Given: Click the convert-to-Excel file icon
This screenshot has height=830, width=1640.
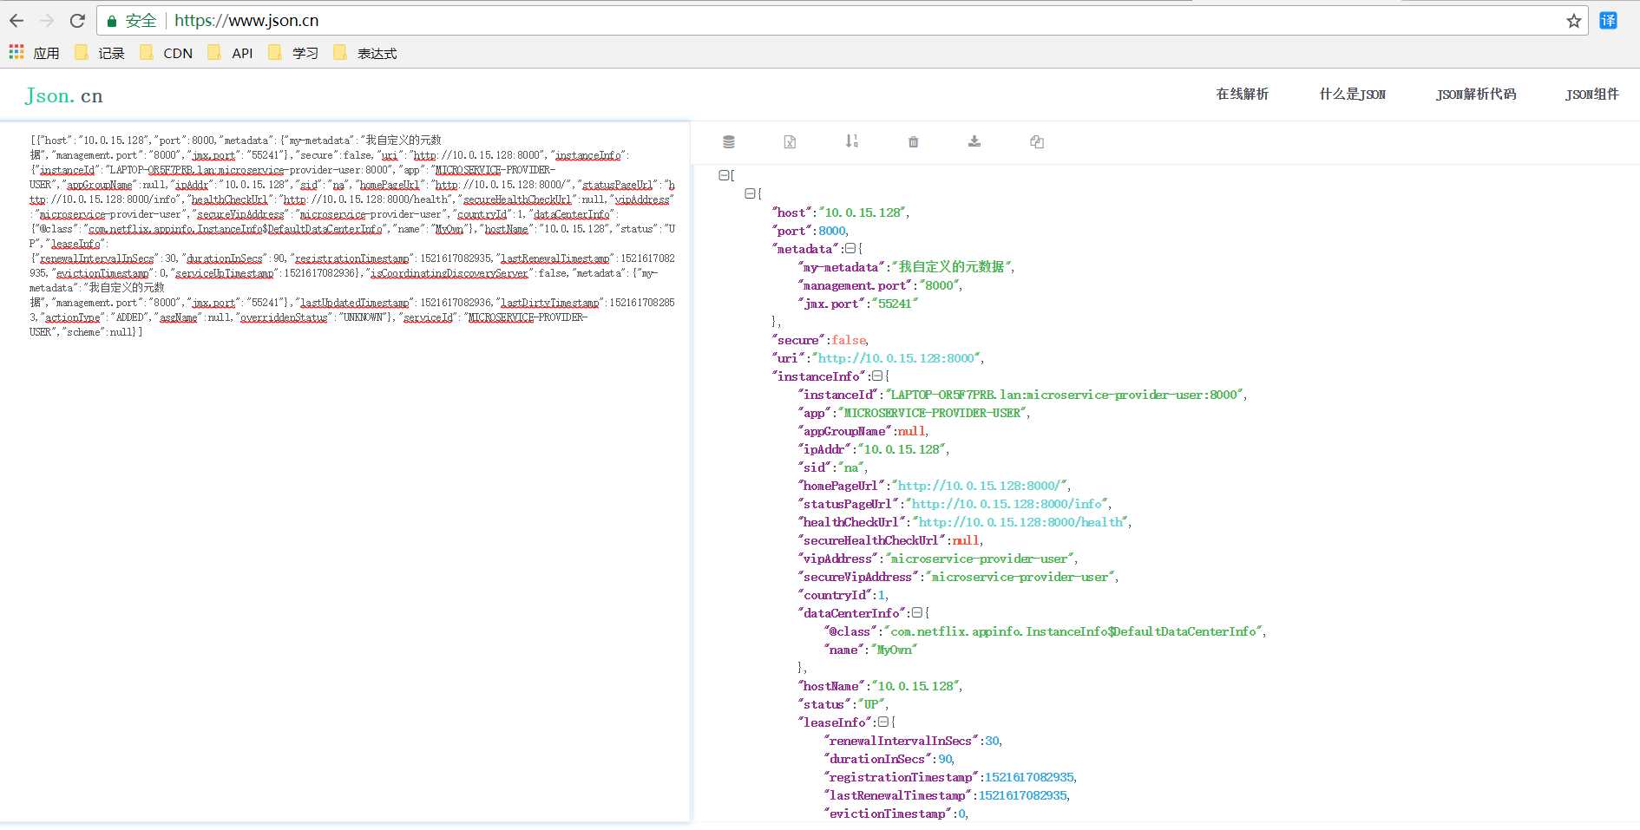Looking at the screenshot, I should (x=790, y=141).
